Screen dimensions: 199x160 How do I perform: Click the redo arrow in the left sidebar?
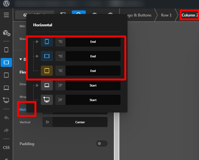6,130
